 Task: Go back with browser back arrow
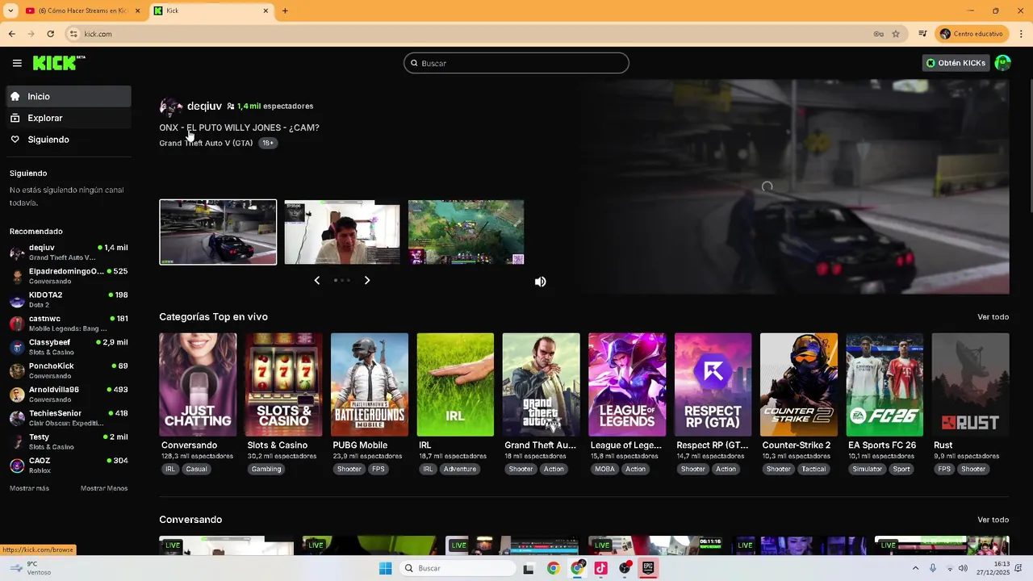pos(11,34)
